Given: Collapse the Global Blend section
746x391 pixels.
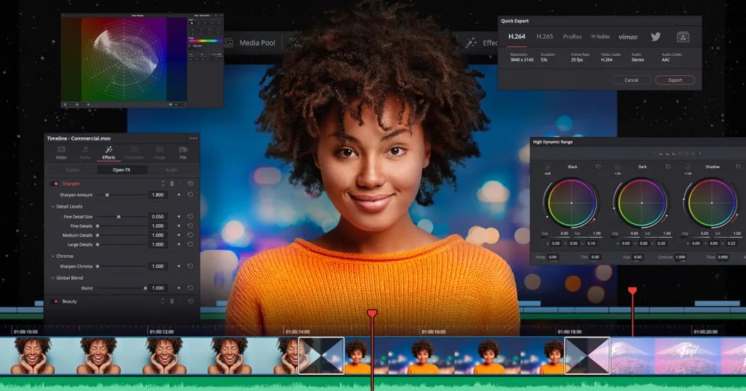Looking at the screenshot, I should pyautogui.click(x=52, y=278).
